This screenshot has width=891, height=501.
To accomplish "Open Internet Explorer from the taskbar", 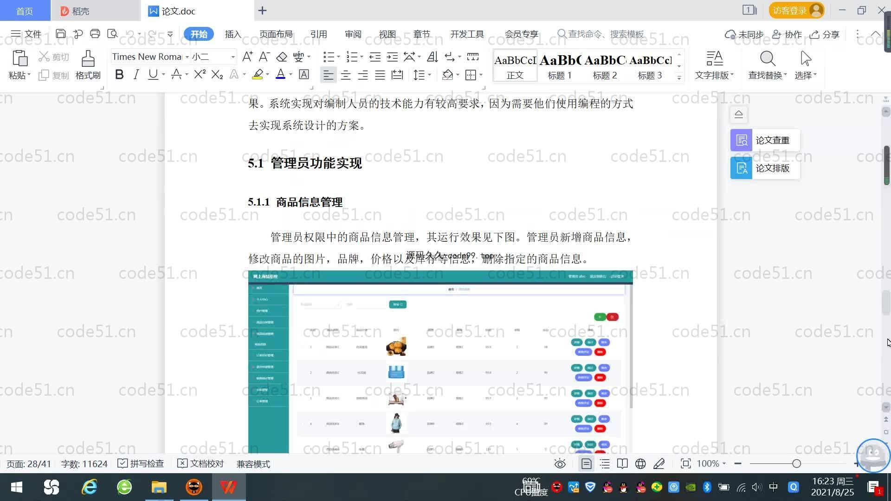I will 89,487.
